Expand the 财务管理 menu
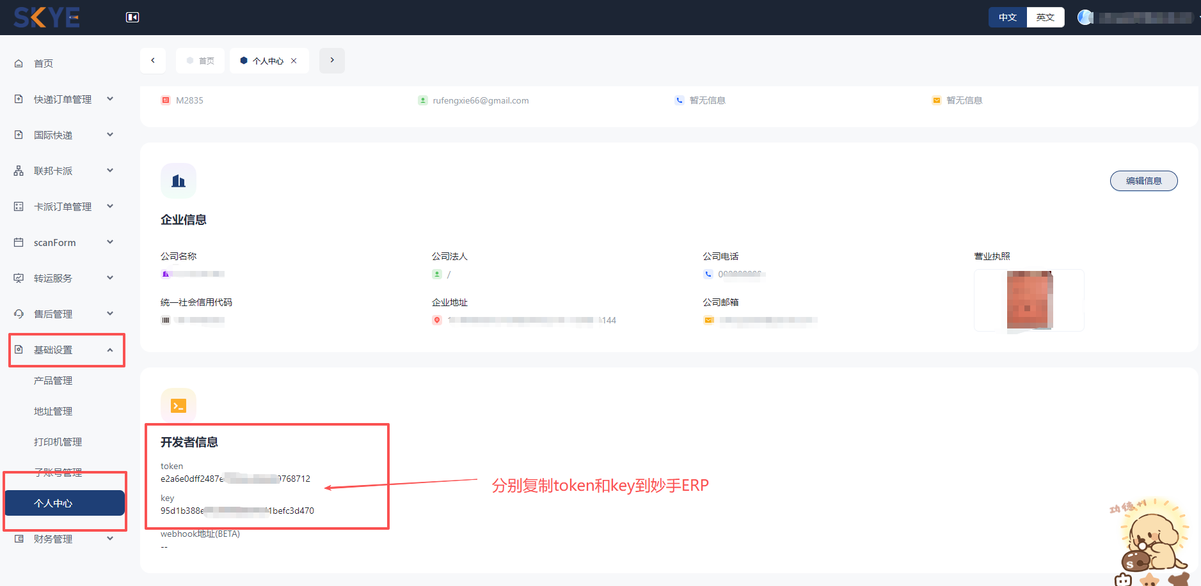 [53, 538]
